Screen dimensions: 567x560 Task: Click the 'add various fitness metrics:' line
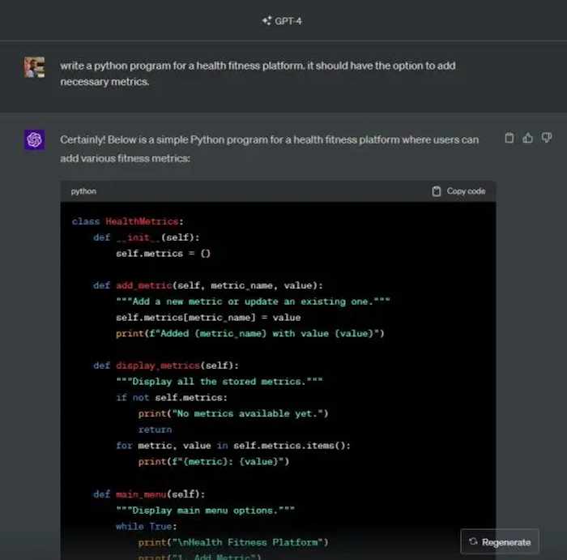(125, 159)
